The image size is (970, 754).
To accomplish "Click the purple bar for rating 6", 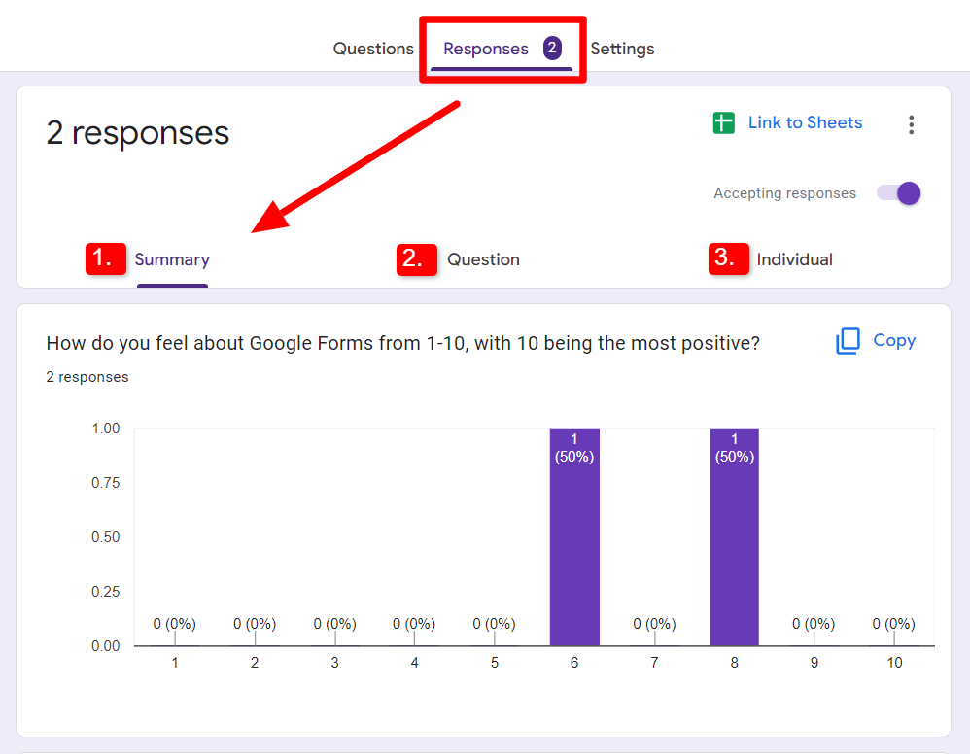I will click(x=574, y=537).
